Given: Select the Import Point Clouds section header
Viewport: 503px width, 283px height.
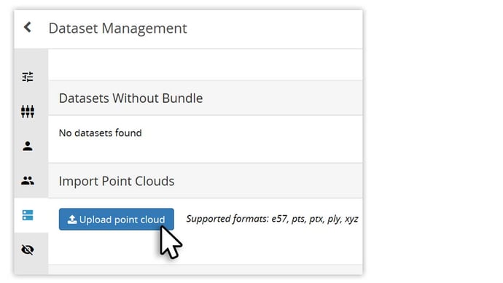Looking at the screenshot, I should click(x=206, y=181).
